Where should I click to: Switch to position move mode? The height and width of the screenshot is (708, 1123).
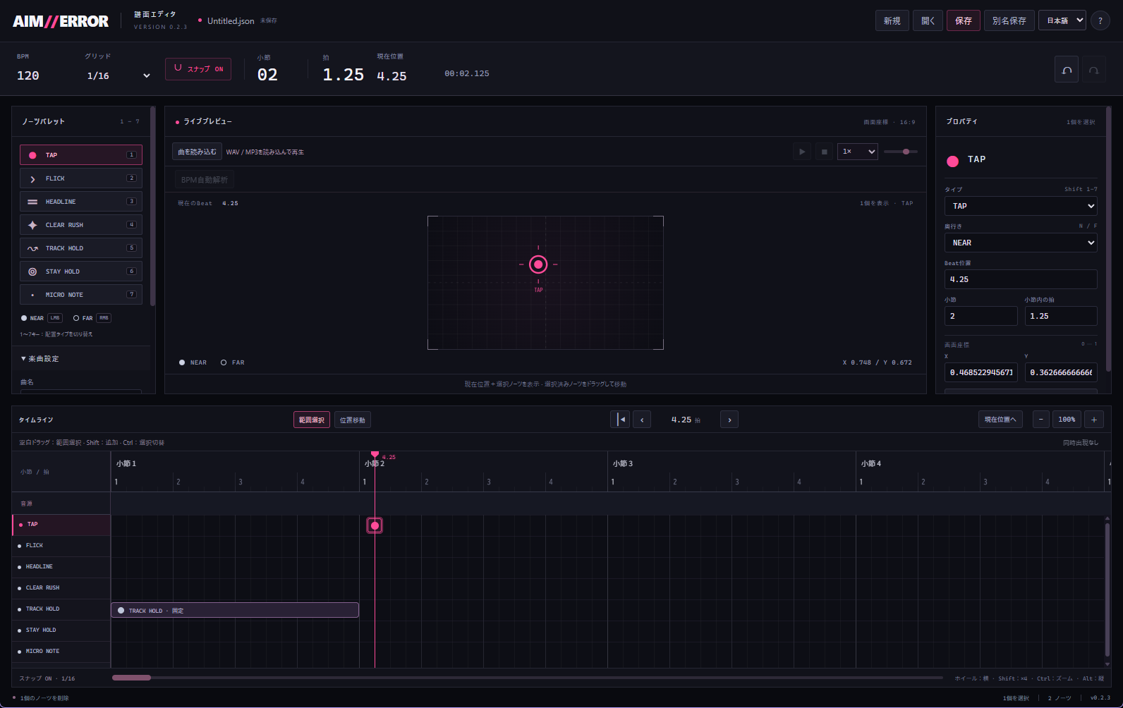[353, 420]
